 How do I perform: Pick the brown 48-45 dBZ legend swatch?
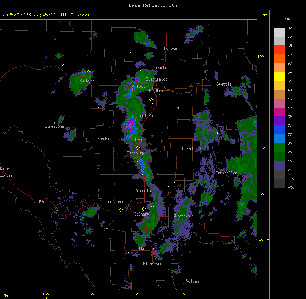(279, 94)
